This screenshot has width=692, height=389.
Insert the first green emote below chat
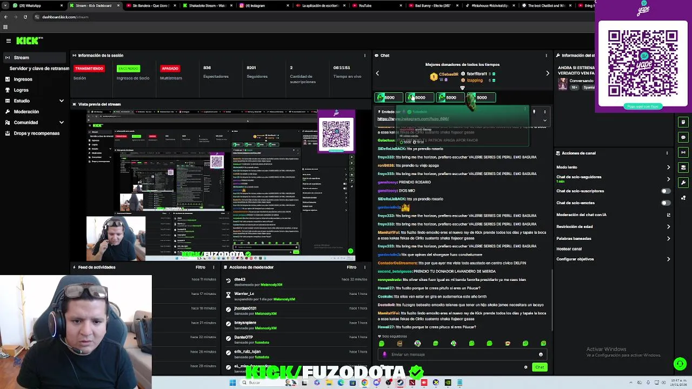point(382,343)
